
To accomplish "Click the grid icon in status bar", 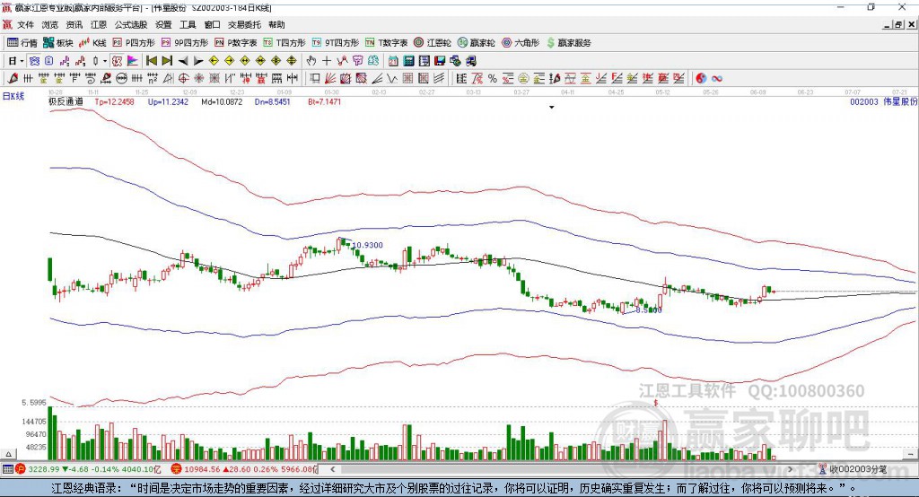I will tap(7, 469).
